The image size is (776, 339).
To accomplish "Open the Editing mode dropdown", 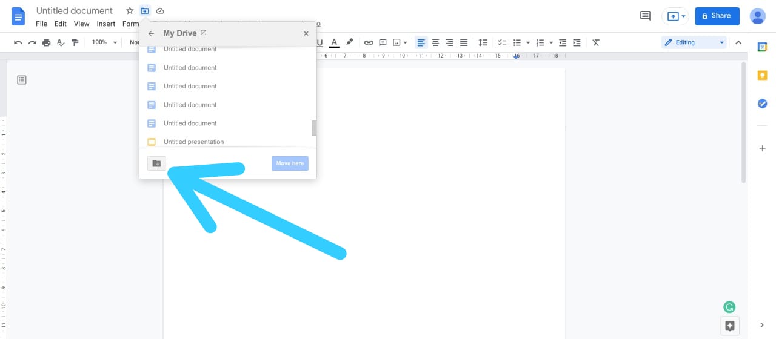I will [x=694, y=42].
